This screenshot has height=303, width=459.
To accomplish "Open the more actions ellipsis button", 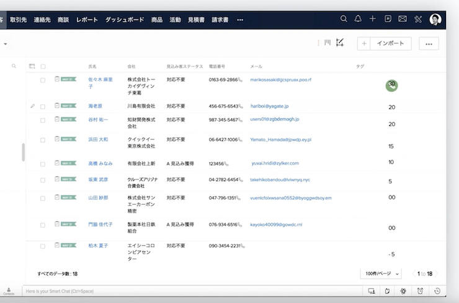I will (x=429, y=43).
